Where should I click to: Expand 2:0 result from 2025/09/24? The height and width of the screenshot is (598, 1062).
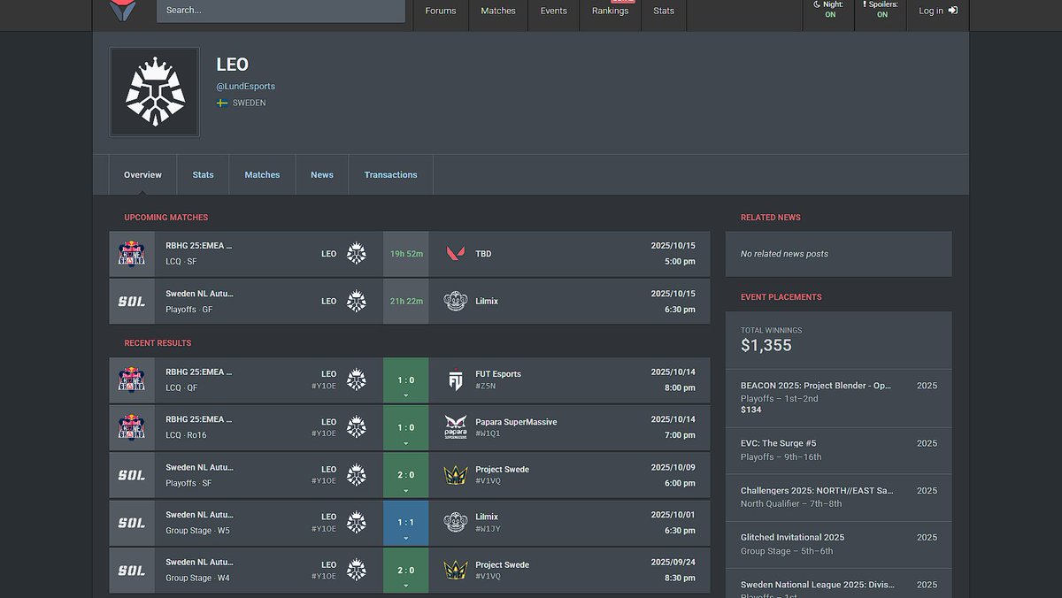pos(405,571)
